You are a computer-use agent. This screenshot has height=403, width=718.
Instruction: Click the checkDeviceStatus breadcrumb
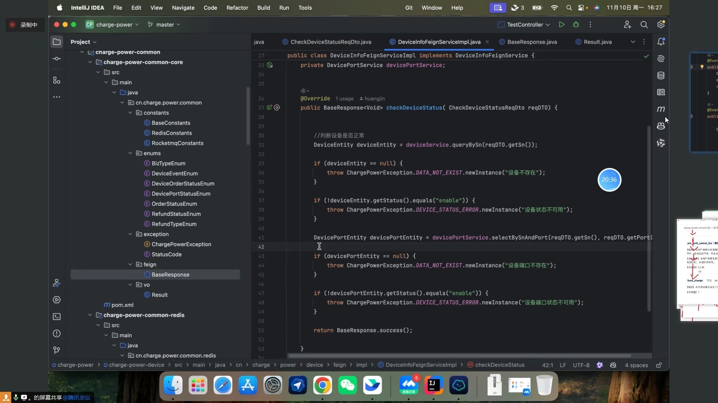tap(499, 365)
